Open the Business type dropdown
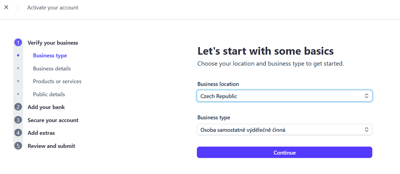 click(x=284, y=130)
